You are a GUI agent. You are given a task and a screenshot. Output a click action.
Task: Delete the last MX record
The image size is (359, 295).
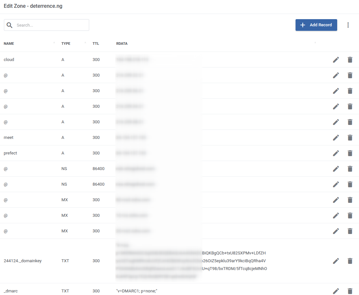[x=350, y=231]
